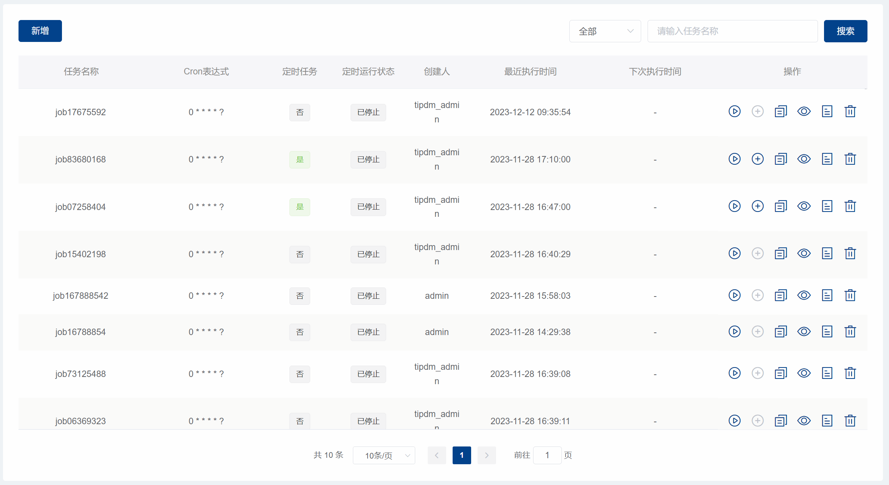Click the eye icon for job06369323
Image resolution: width=889 pixels, height=485 pixels.
(804, 420)
